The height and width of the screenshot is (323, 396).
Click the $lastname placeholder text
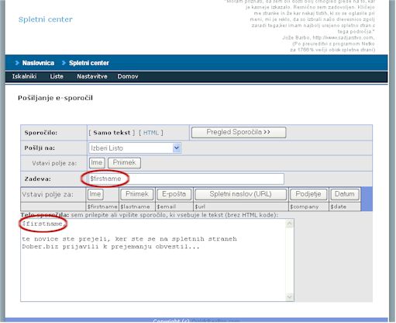pos(135,207)
